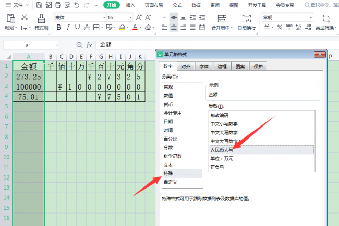Cut selection with scissors icon
Image resolution: width=339 pixels, height=226 pixels.
point(25,17)
